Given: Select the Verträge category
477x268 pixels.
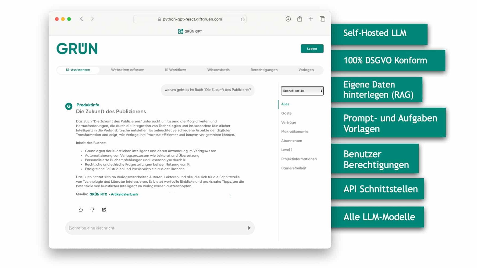Looking at the screenshot, I should point(289,122).
